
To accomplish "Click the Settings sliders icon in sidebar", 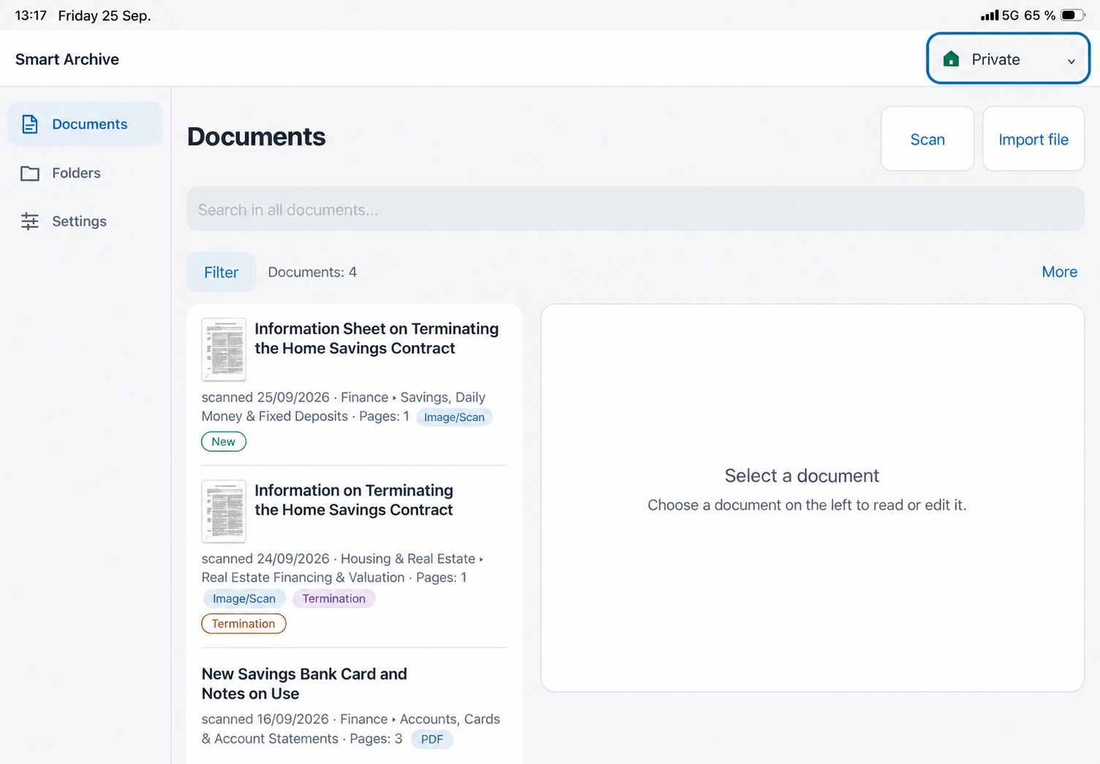I will point(30,222).
